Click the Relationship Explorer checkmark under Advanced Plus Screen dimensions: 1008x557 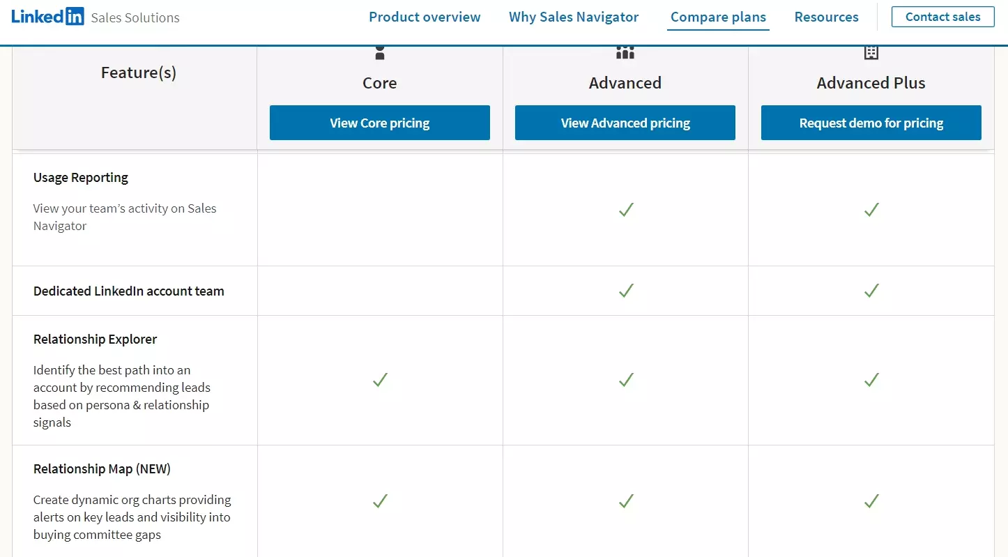(x=871, y=380)
